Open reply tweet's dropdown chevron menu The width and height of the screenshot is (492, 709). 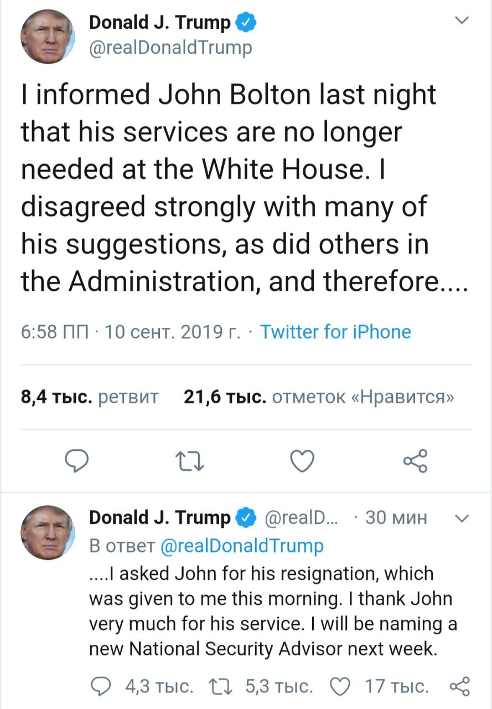point(460,518)
